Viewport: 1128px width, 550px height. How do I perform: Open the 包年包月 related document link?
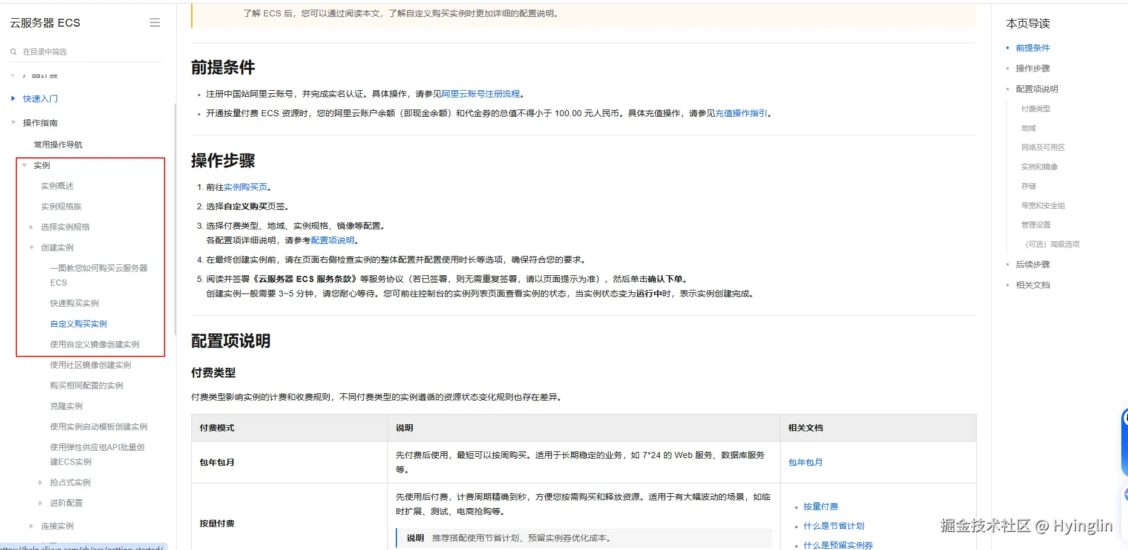[x=805, y=462]
